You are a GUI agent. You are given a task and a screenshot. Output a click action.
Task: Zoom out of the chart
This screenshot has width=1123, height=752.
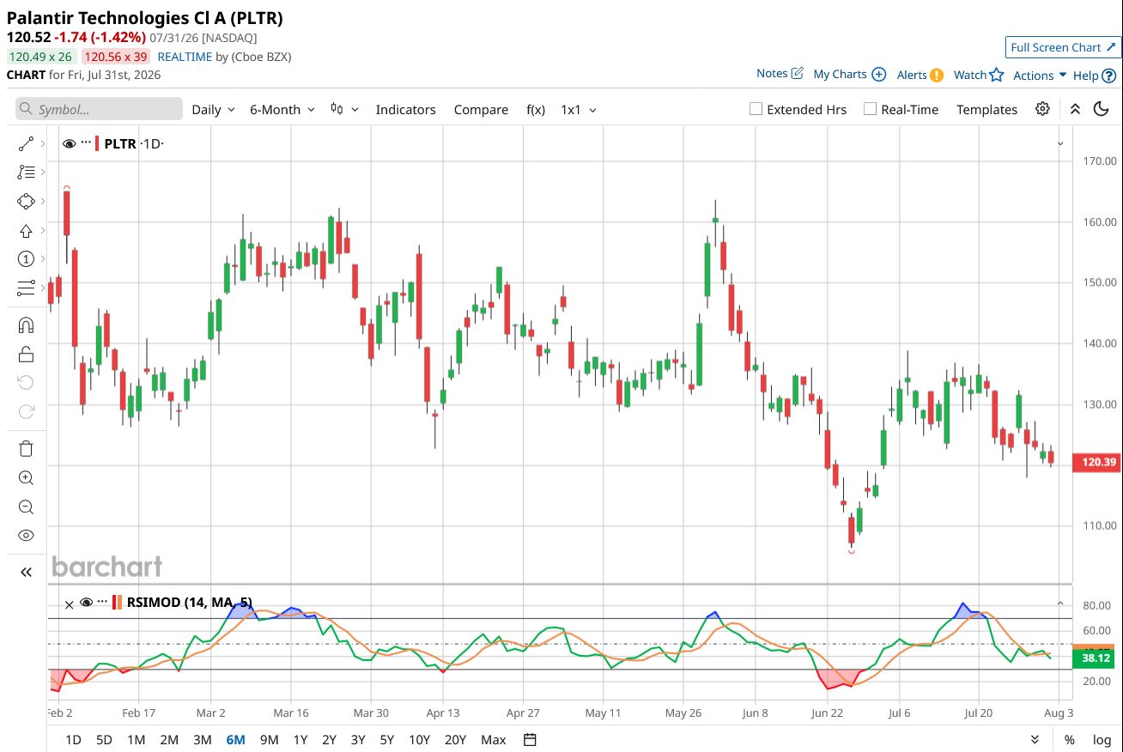[x=26, y=506]
